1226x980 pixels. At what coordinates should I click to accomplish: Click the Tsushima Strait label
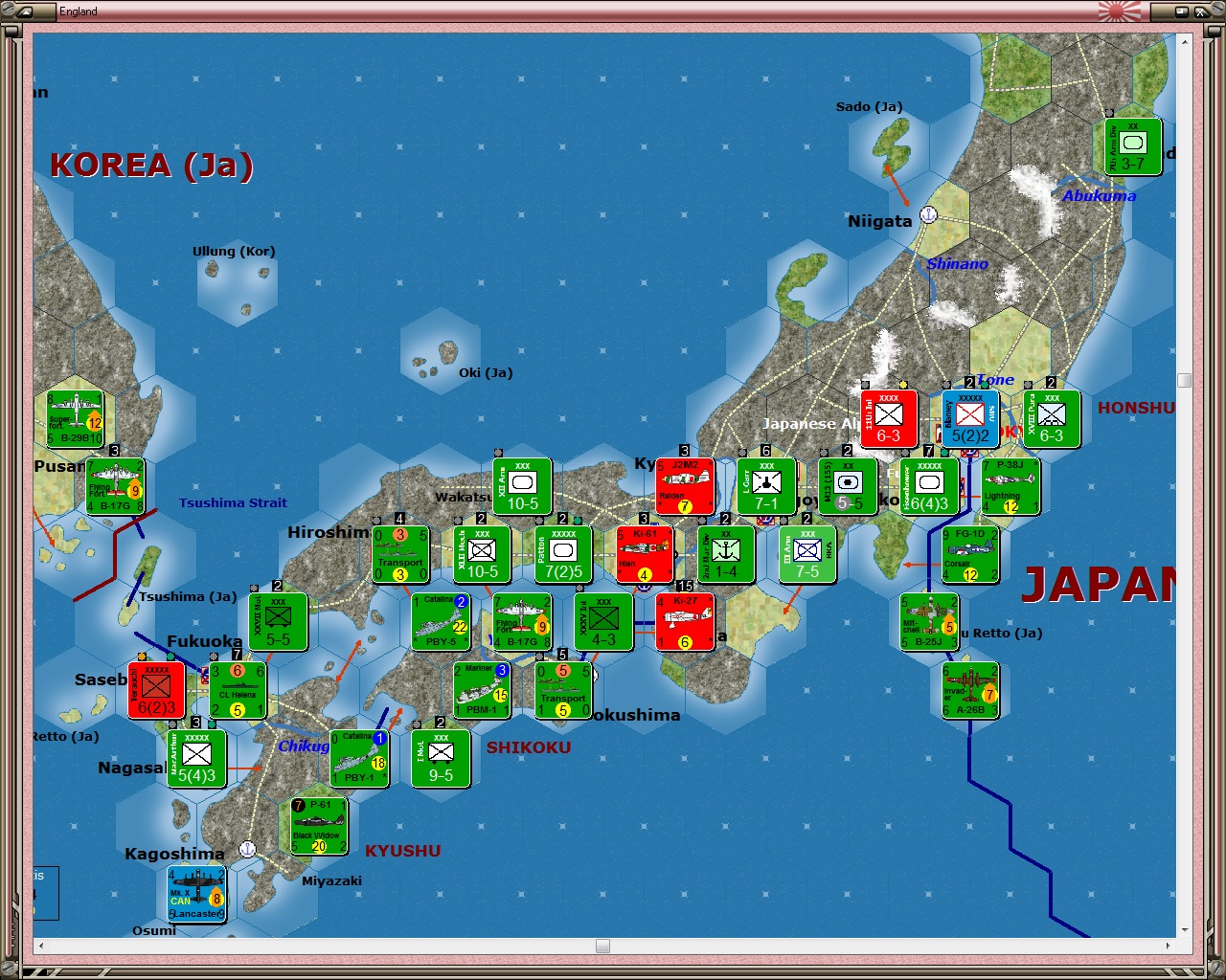(x=233, y=502)
